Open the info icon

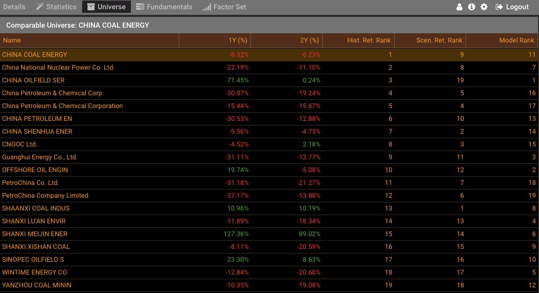[x=472, y=7]
